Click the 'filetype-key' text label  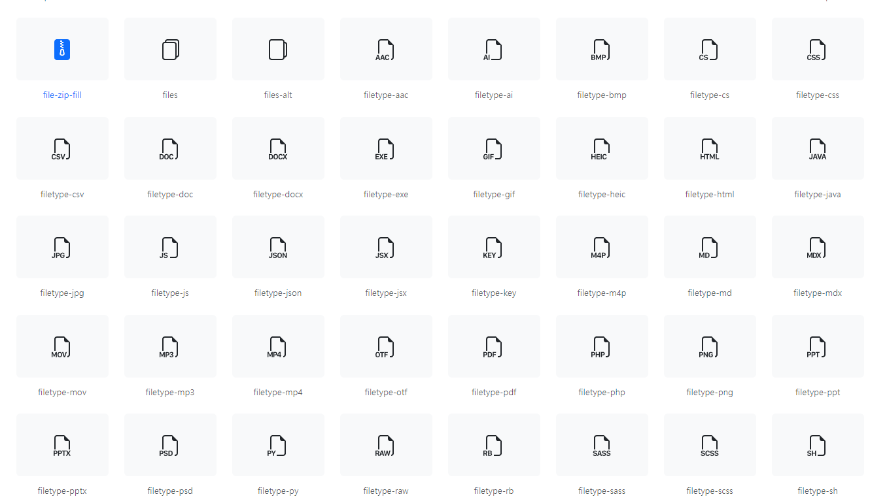coord(494,293)
